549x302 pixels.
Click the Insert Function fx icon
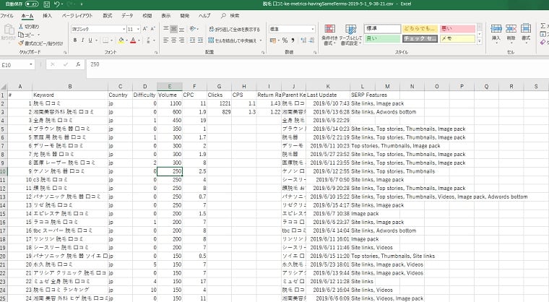(78, 64)
